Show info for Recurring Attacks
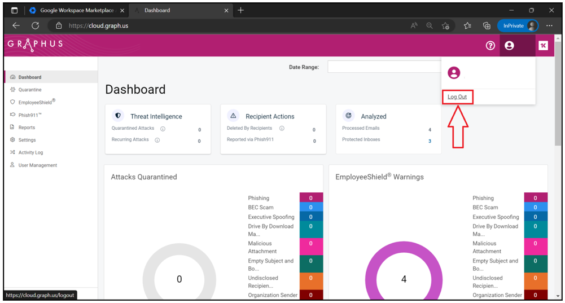Viewport: 565px width, 303px height. tap(157, 140)
